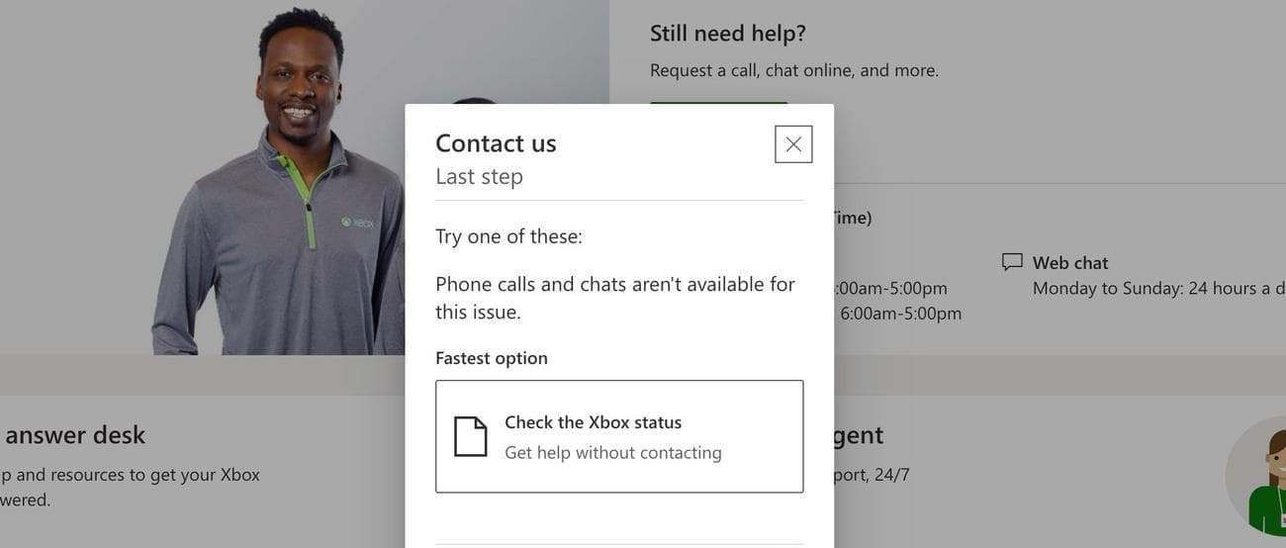Select the Get help without contacting subtitle
The image size is (1286, 548).
pyautogui.click(x=613, y=453)
